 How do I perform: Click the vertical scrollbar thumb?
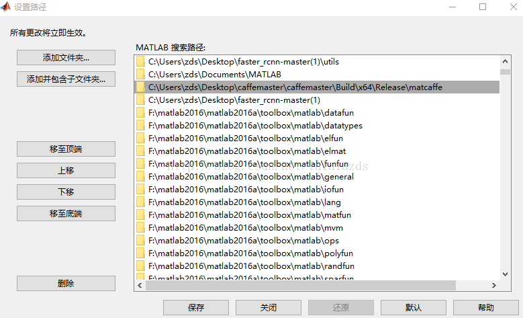[505, 72]
